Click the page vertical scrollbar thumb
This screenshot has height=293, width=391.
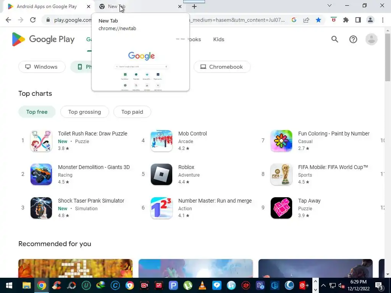pyautogui.click(x=388, y=57)
